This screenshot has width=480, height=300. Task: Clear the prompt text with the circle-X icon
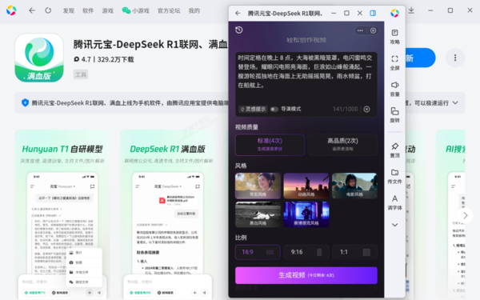(x=366, y=109)
